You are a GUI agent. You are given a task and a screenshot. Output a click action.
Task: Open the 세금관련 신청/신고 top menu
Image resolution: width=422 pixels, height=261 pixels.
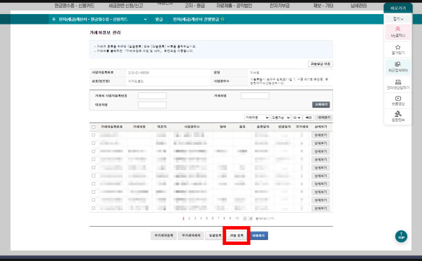coord(126,6)
